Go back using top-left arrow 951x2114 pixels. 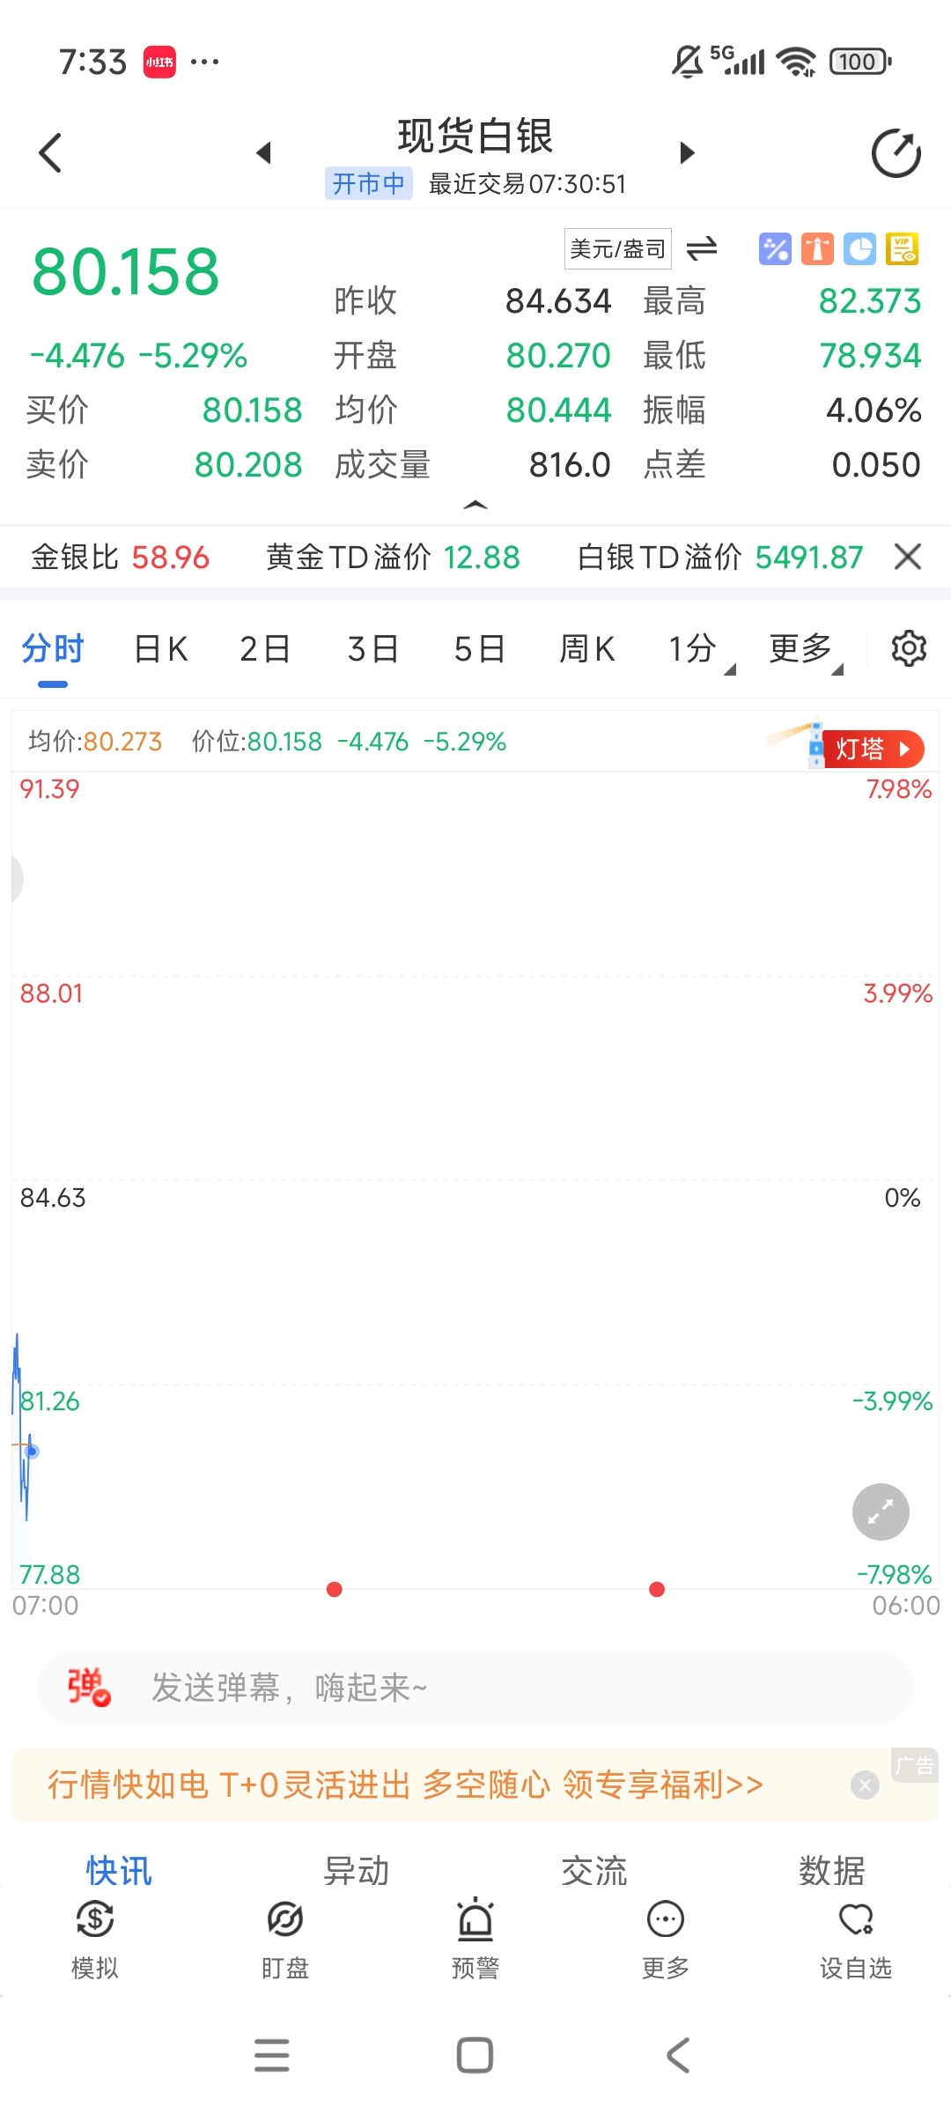tap(51, 153)
